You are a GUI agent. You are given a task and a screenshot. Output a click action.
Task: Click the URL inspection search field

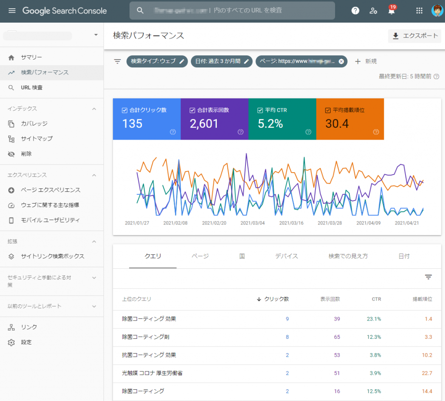pos(232,11)
